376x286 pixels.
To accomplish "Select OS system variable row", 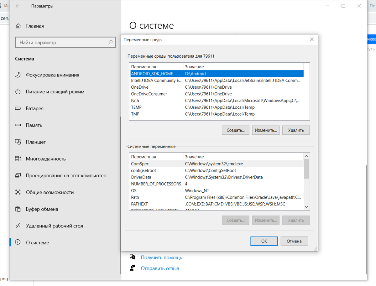I will (x=217, y=190).
